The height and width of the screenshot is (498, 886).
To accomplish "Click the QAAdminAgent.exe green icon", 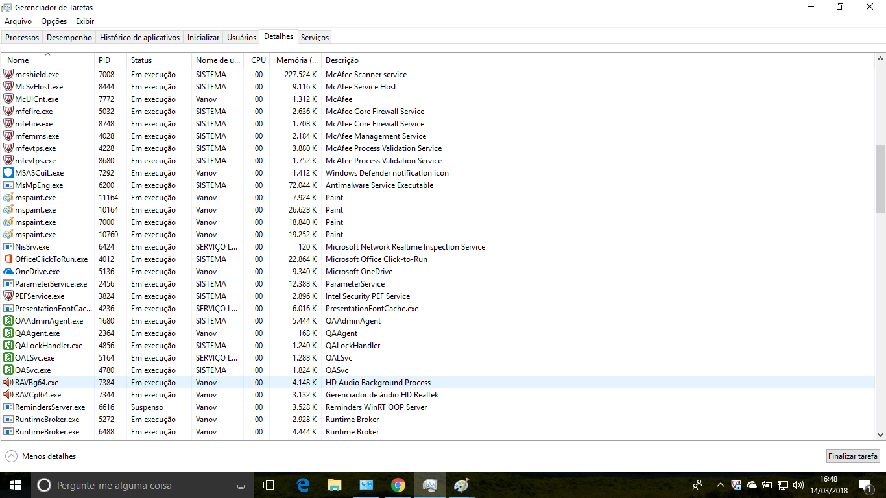I will [8, 321].
